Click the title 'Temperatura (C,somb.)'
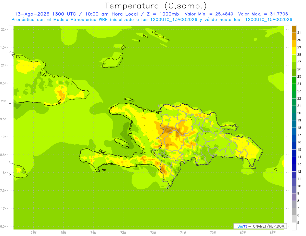The height and width of the screenshot is (236, 306). pos(155,6)
